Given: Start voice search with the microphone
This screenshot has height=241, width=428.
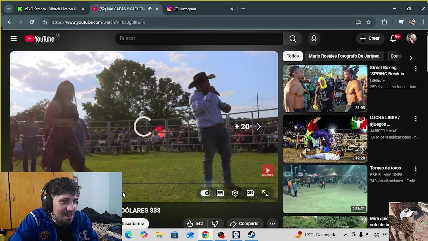Looking at the screenshot, I should click(314, 39).
